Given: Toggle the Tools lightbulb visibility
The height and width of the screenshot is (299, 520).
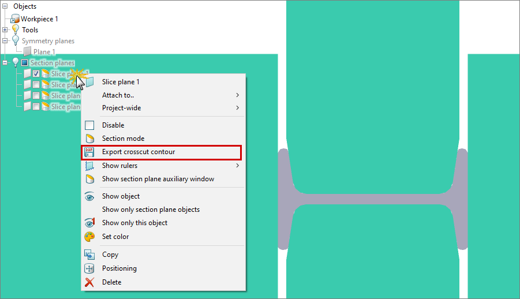Looking at the screenshot, I should coord(16,30).
